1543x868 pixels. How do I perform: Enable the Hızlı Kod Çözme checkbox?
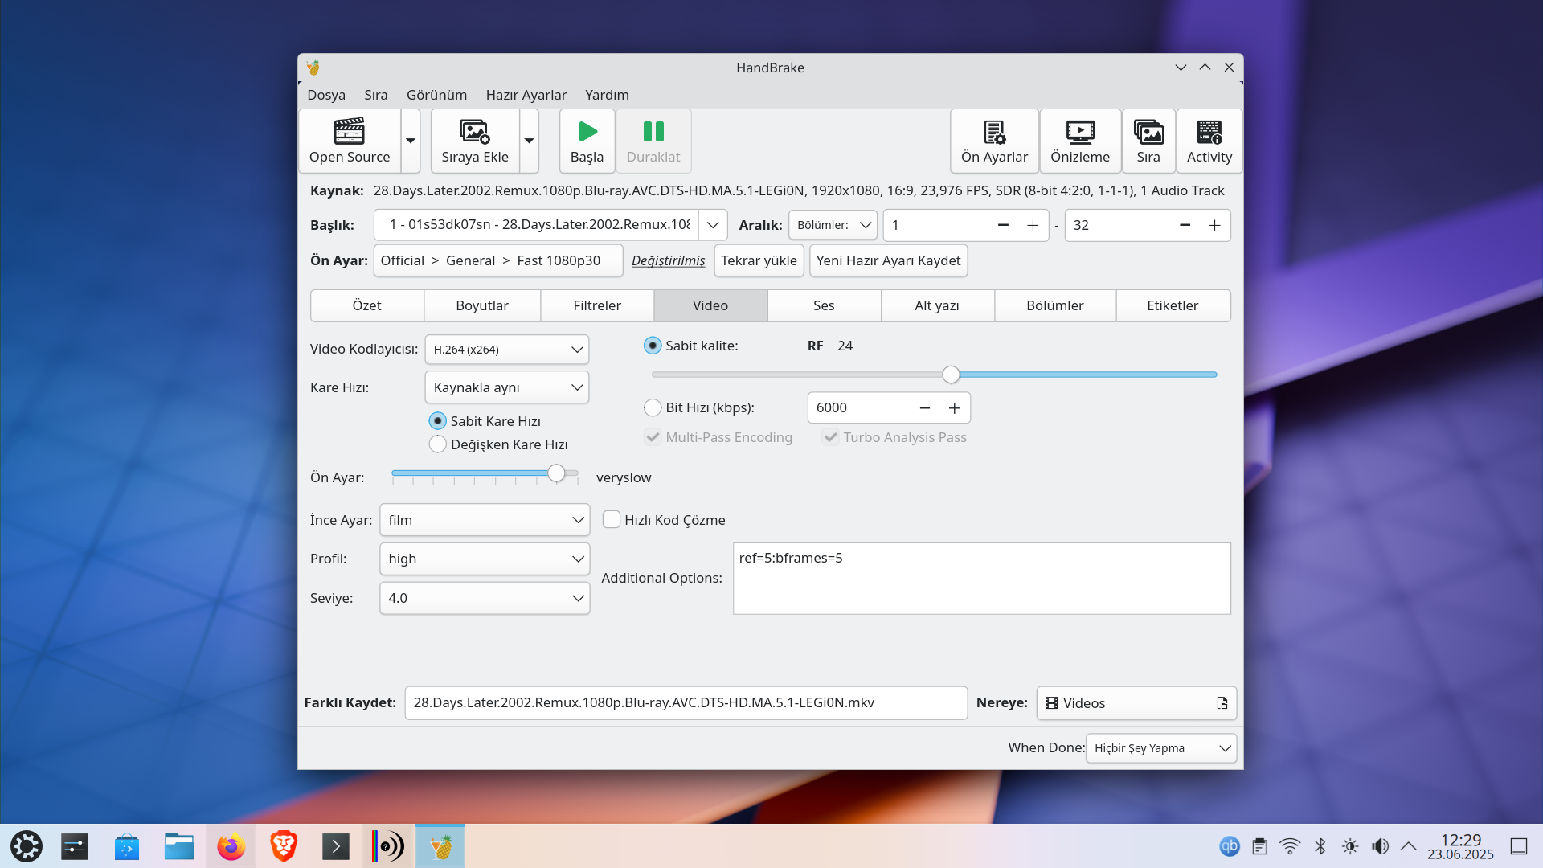[612, 520]
